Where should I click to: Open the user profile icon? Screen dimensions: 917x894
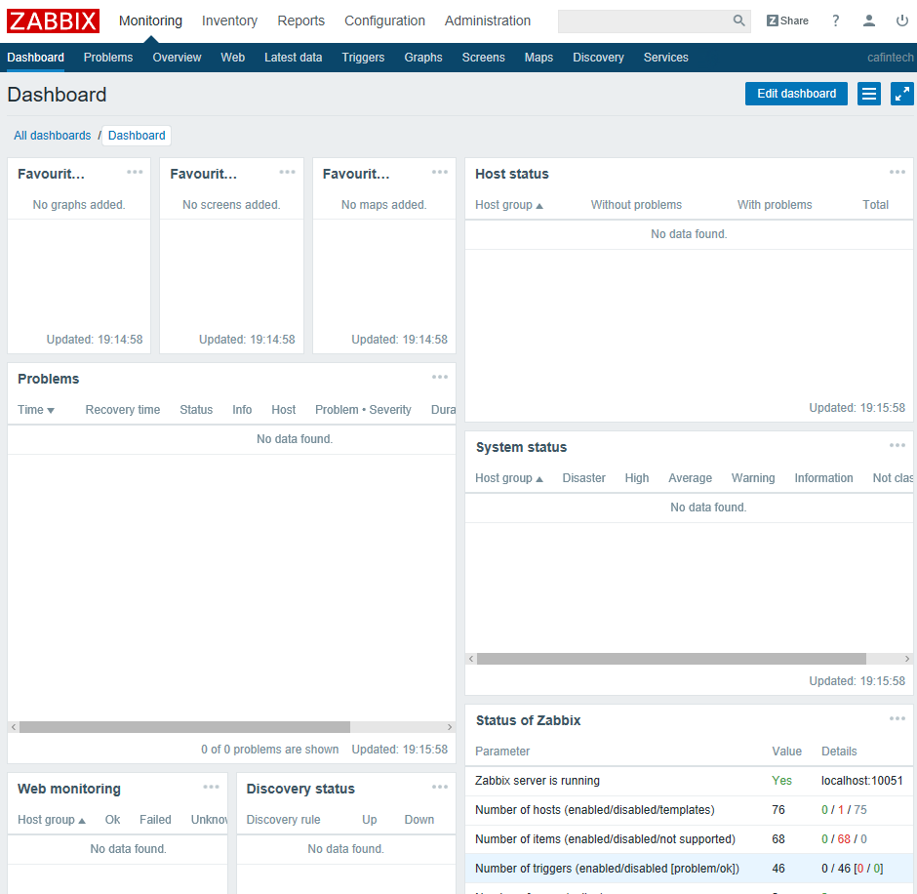869,20
